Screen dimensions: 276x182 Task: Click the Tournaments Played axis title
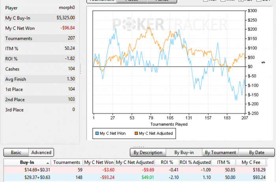[169, 124]
